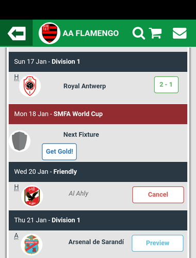The width and height of the screenshot is (196, 258).
Task: Click the Royal Antwerp team name
Action: (x=85, y=86)
